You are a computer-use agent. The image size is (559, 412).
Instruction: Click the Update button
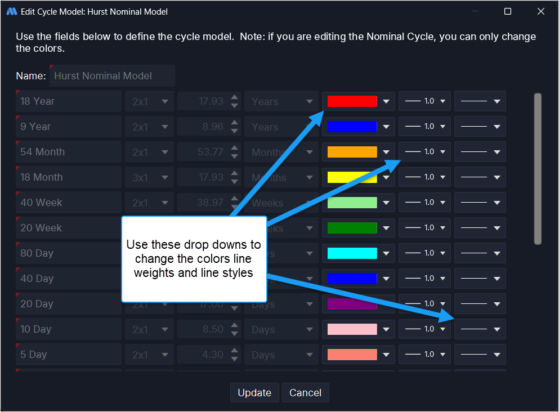pyautogui.click(x=254, y=393)
